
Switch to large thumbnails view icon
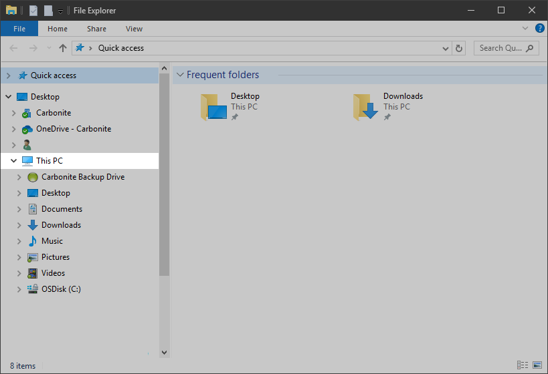(537, 365)
